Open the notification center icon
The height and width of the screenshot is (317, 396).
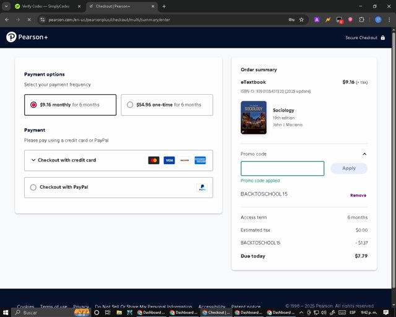(x=386, y=313)
